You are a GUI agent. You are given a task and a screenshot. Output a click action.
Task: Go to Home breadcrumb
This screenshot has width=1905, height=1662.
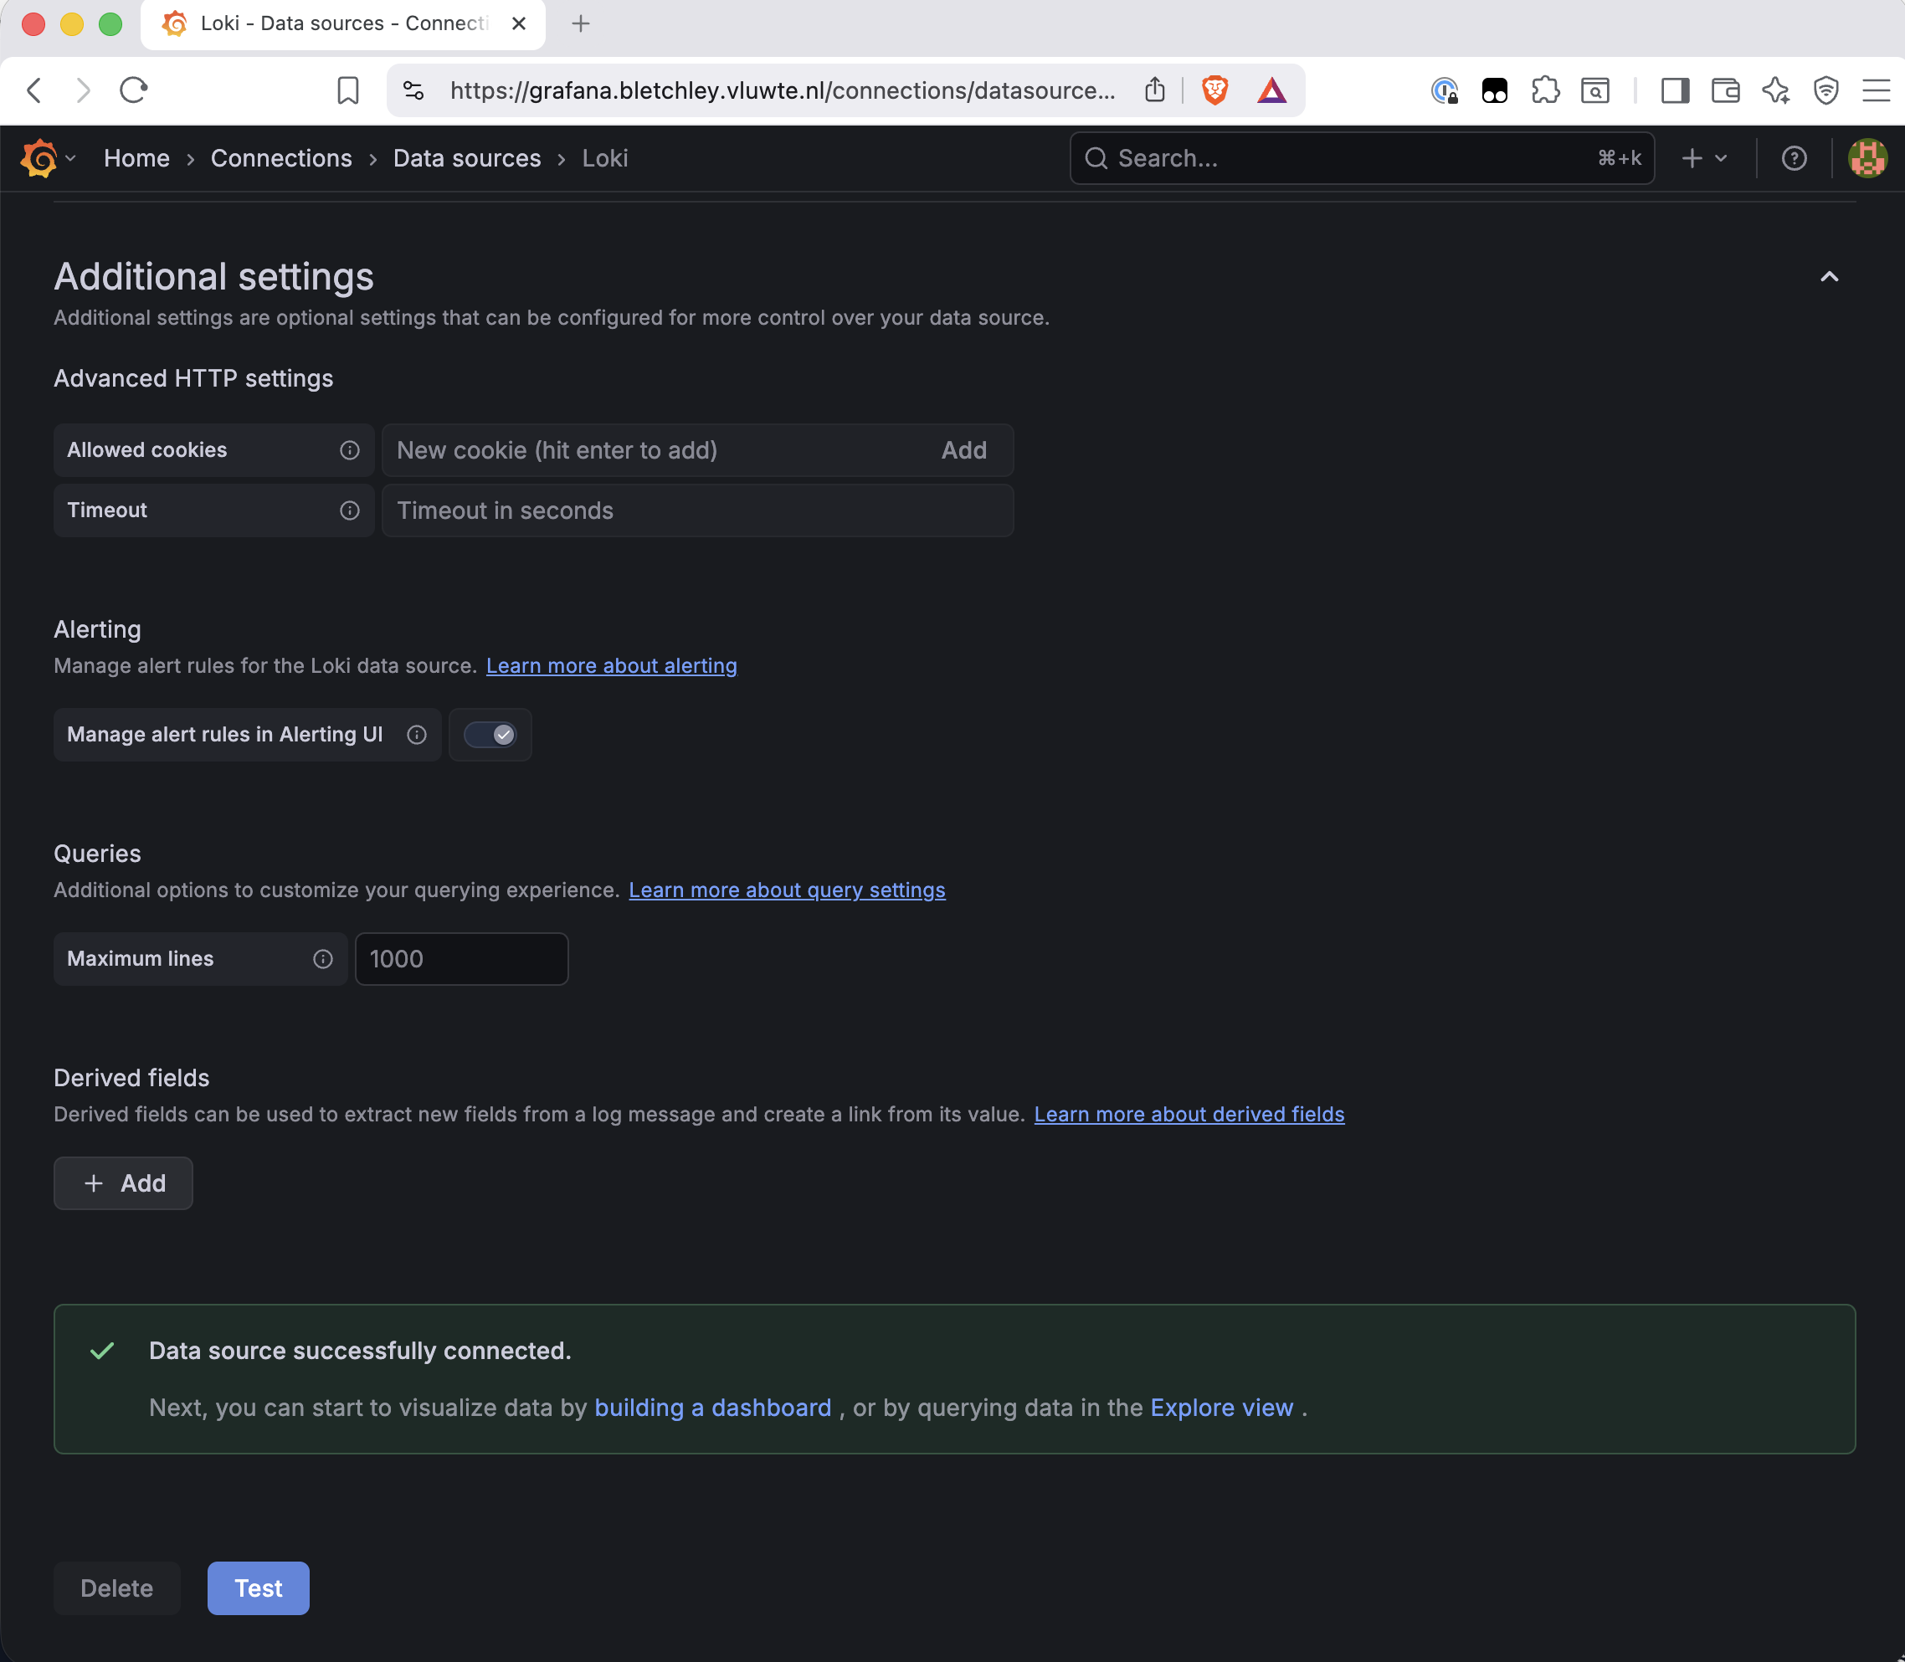point(136,159)
